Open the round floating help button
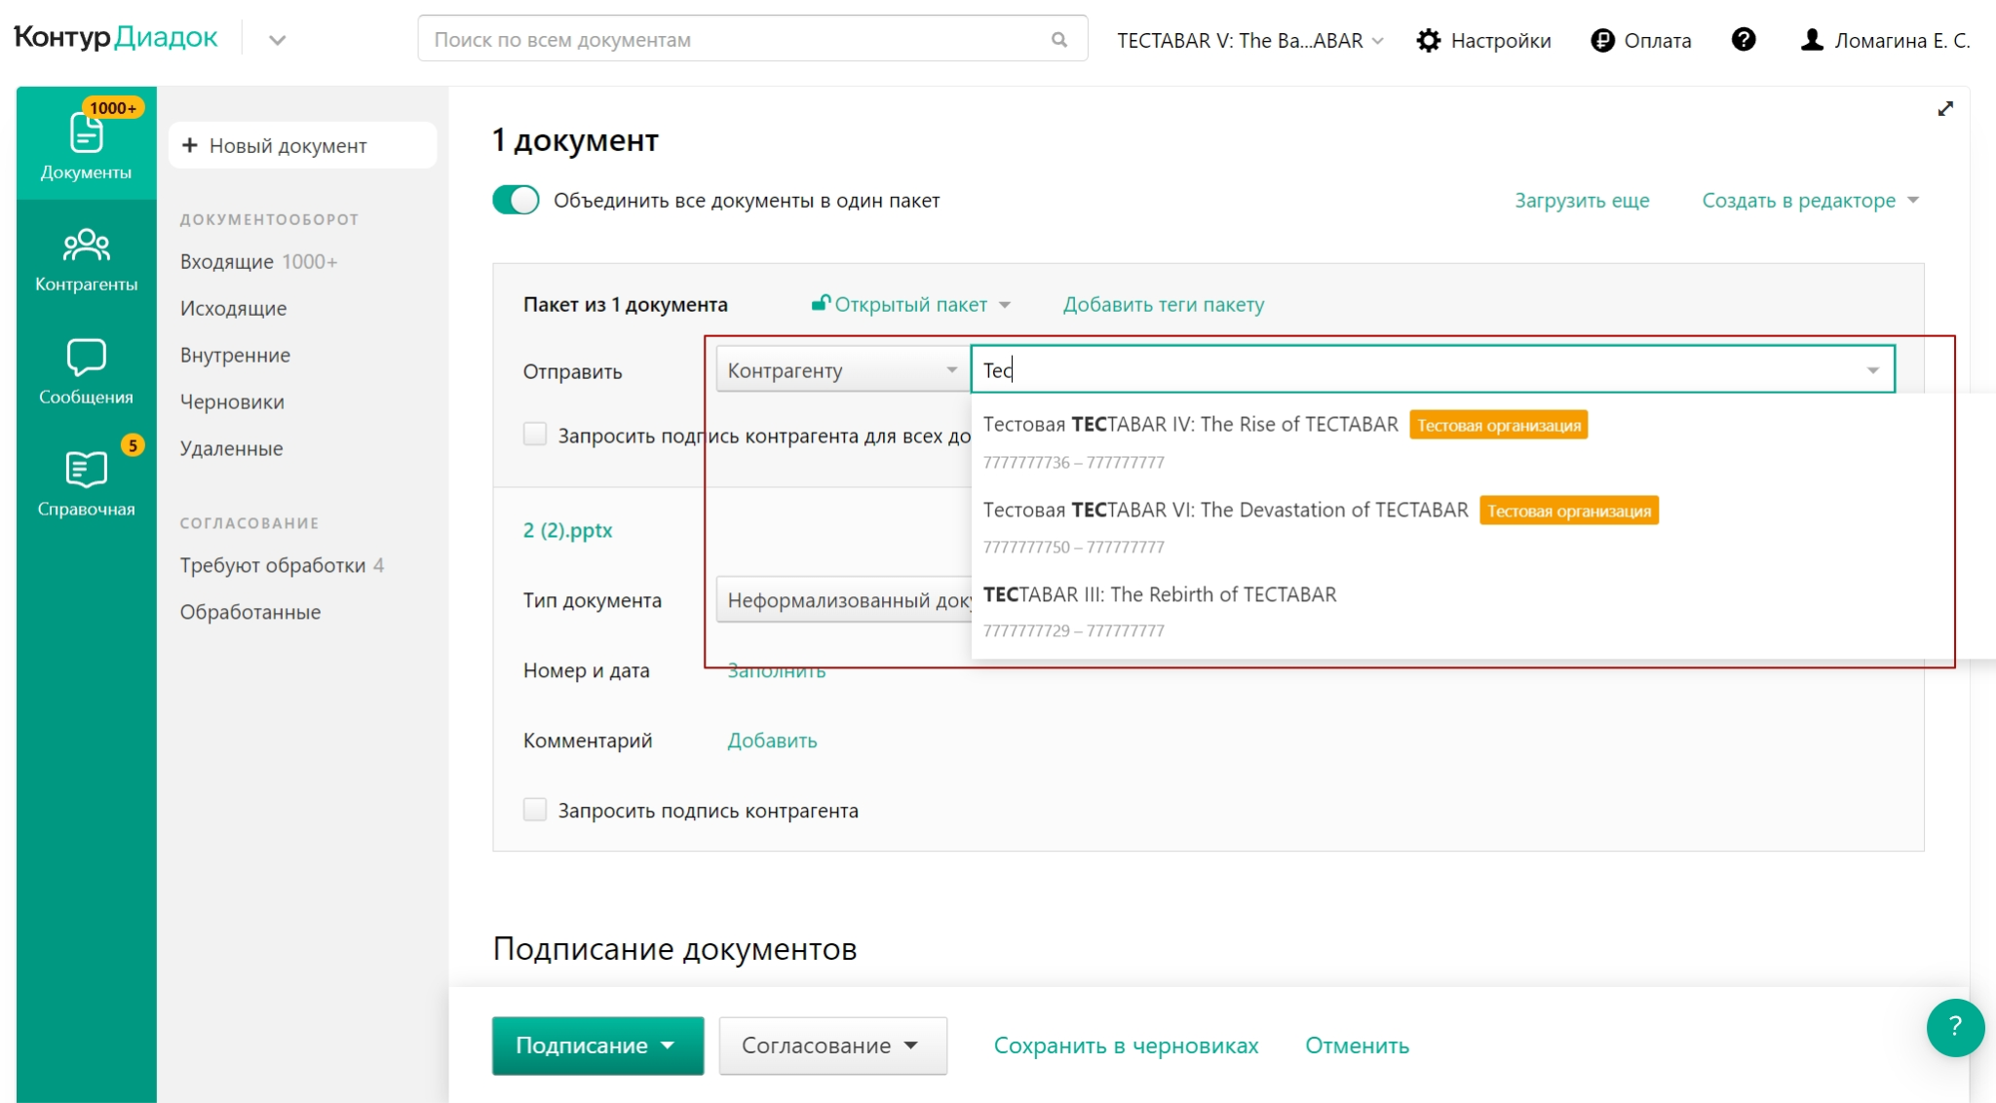This screenshot has width=1996, height=1103. (x=1954, y=1027)
